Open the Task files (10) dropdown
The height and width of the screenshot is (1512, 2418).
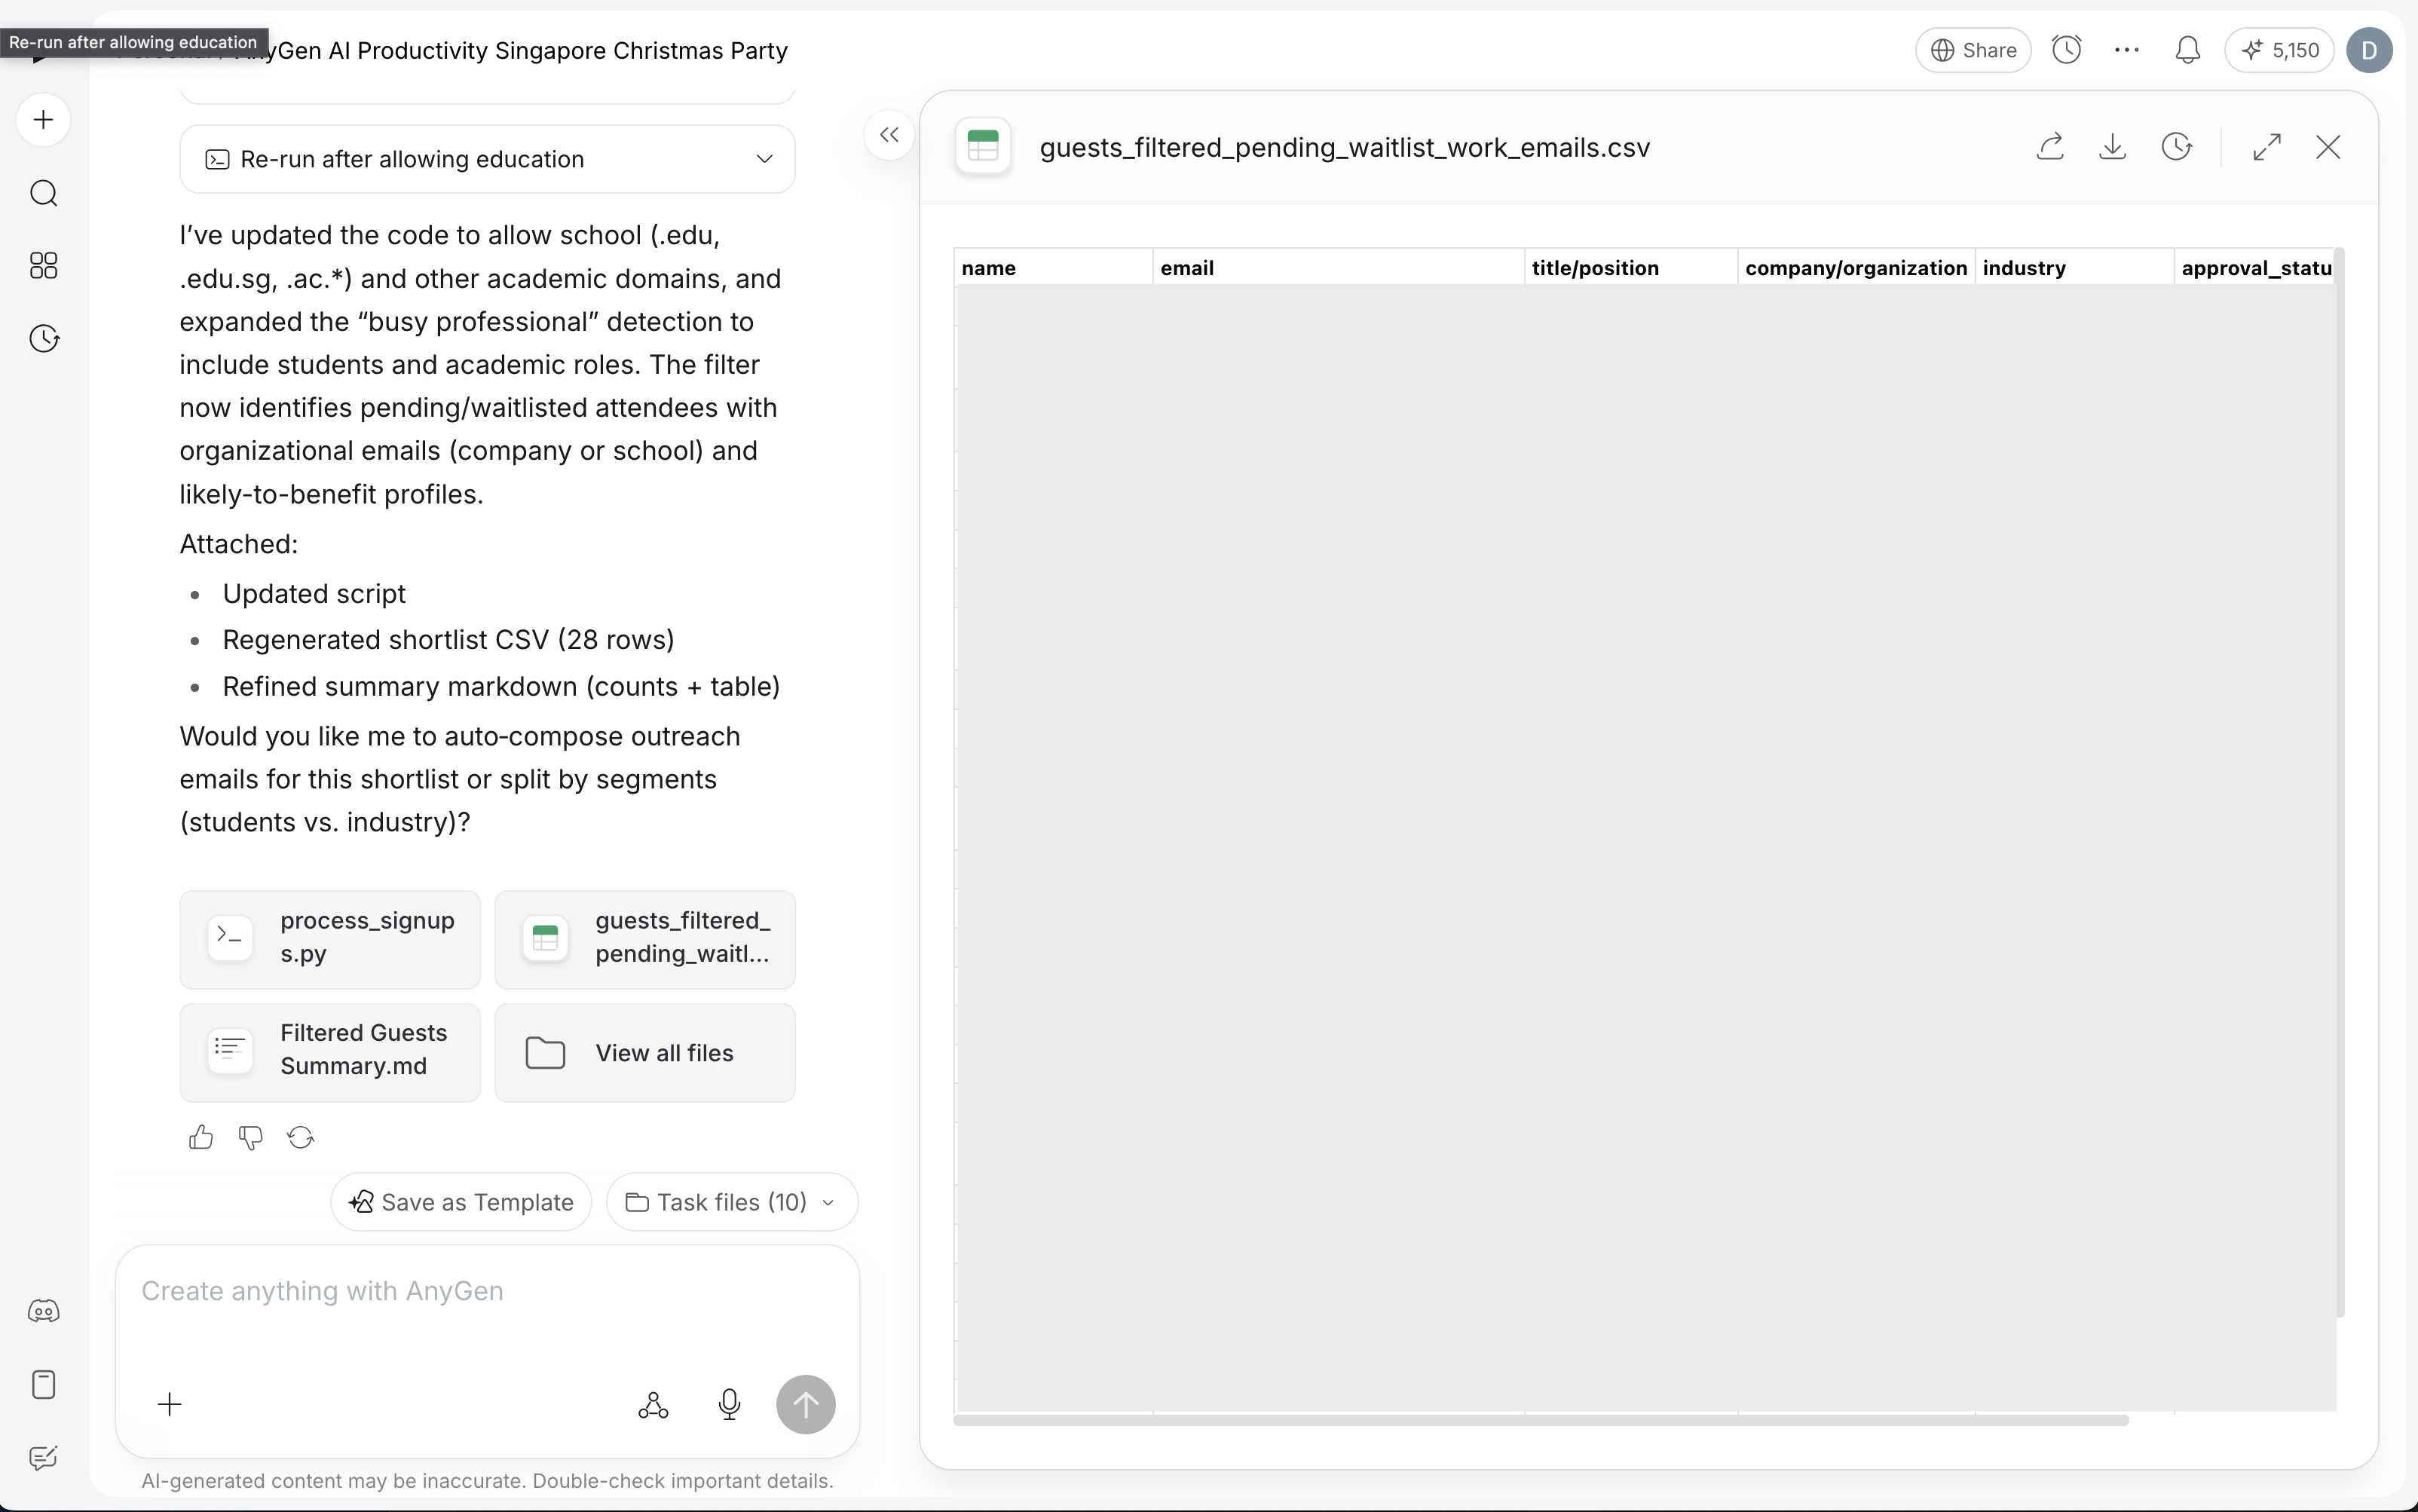click(x=731, y=1202)
